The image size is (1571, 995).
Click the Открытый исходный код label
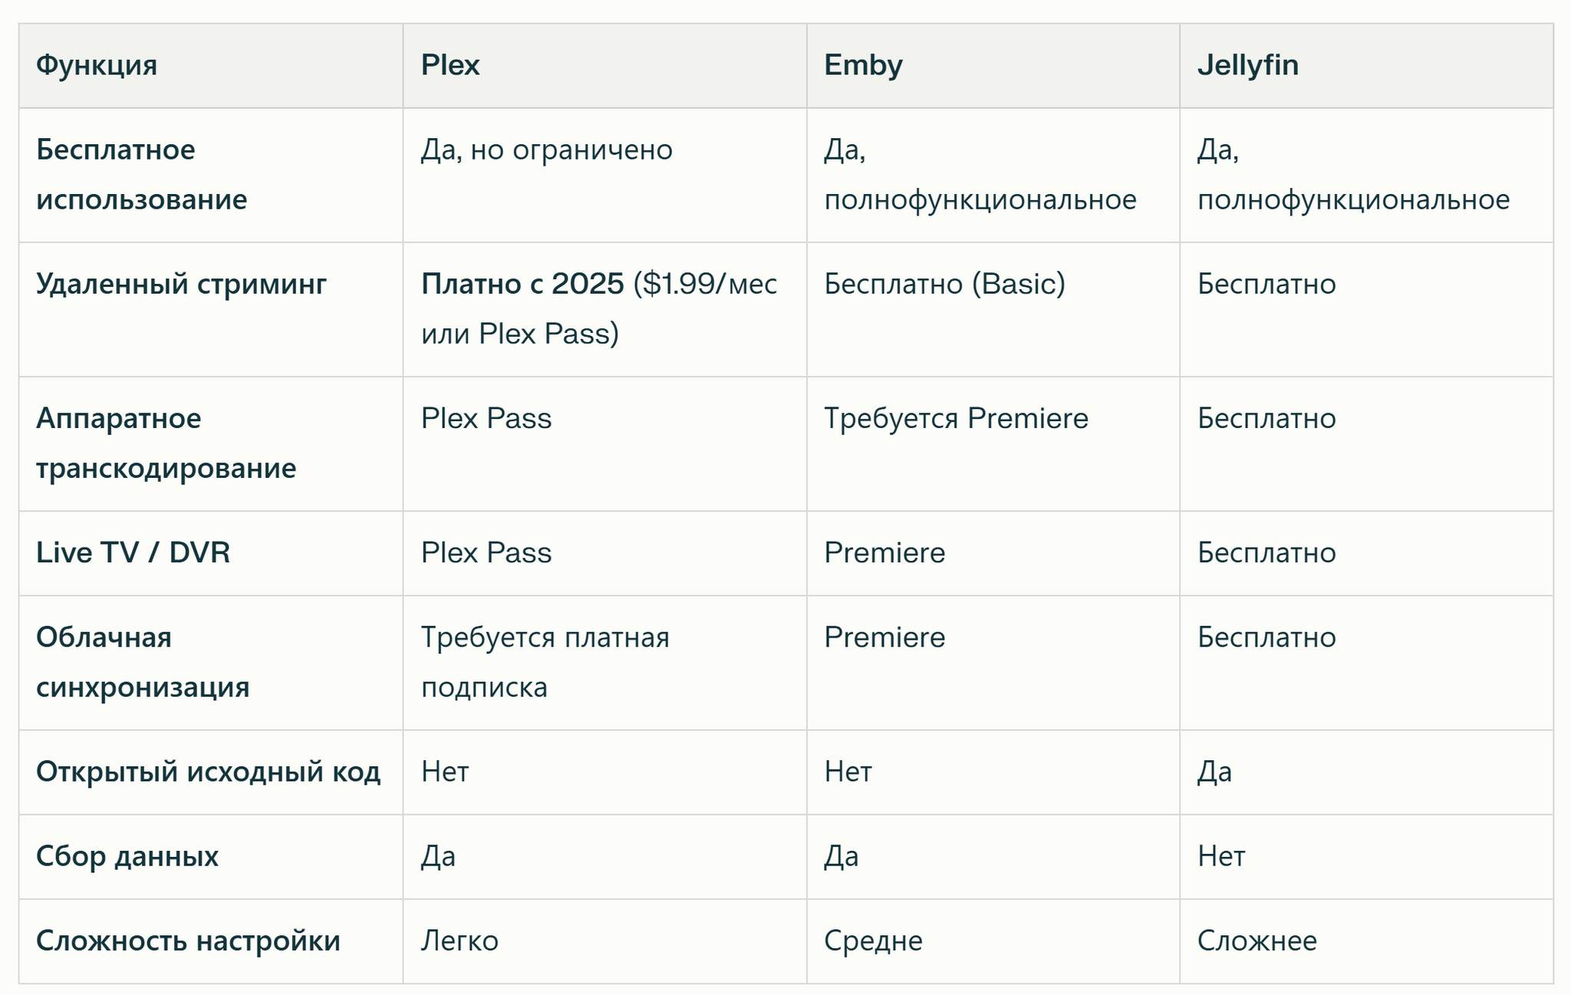point(208,771)
